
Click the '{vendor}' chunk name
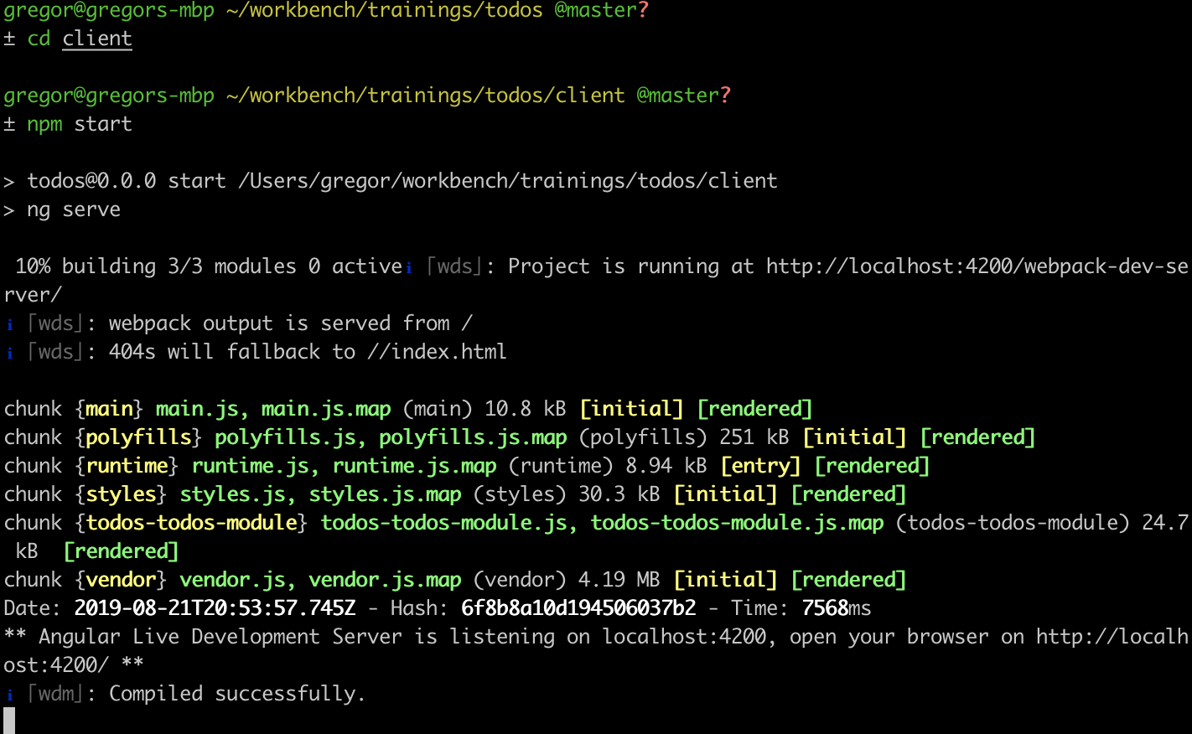121,580
